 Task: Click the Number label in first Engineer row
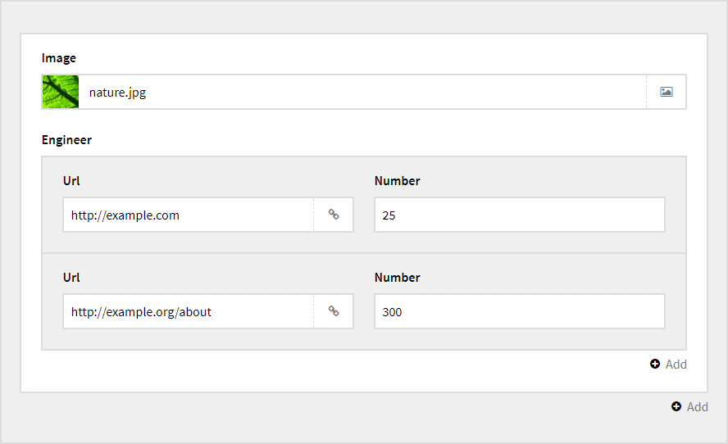coord(397,181)
